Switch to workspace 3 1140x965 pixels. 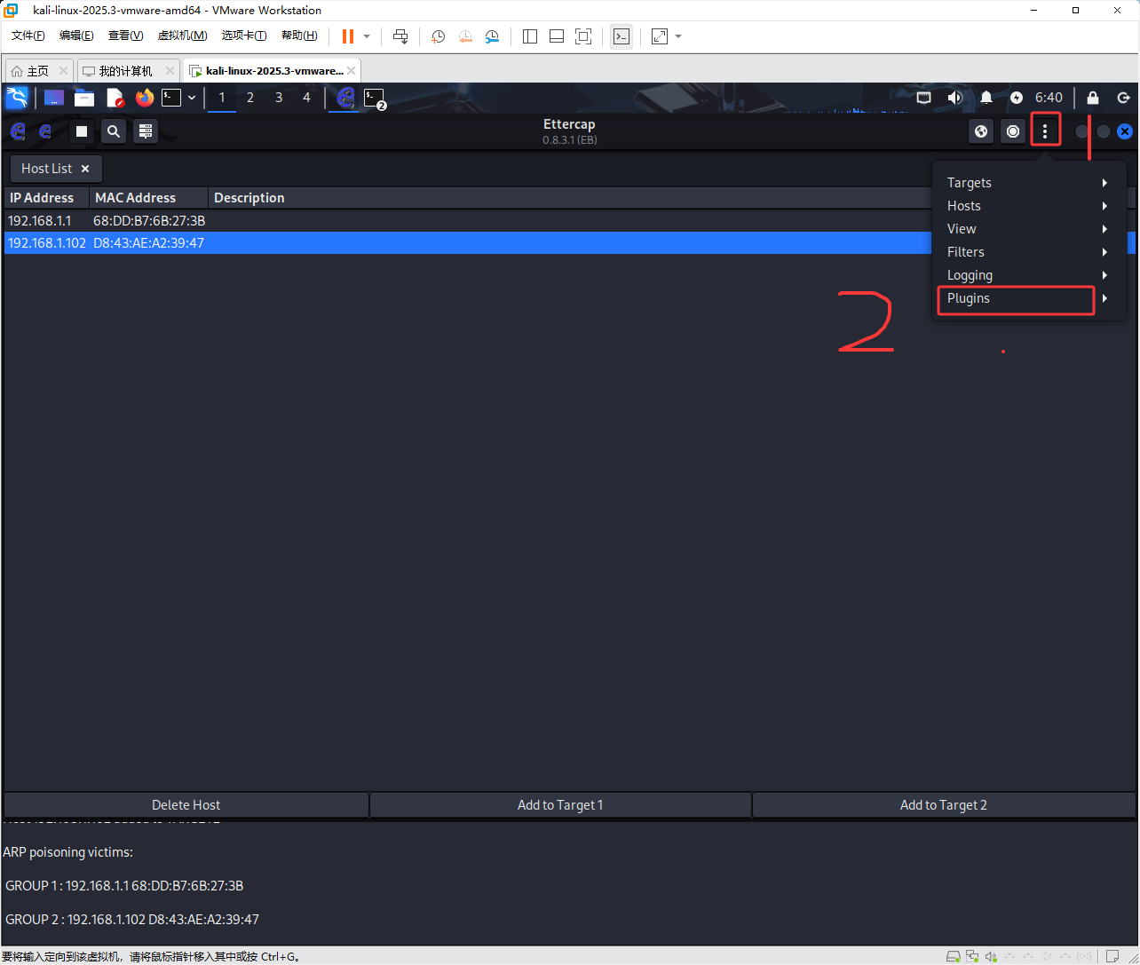coord(279,98)
